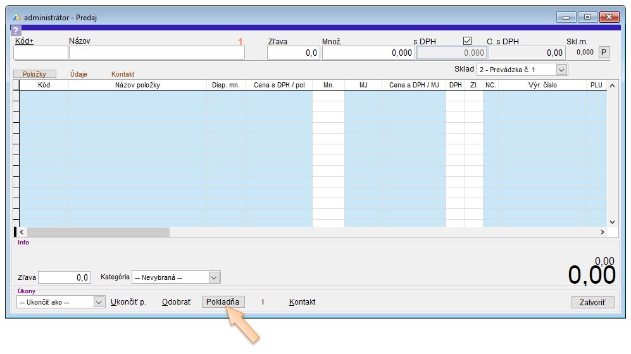
Task: Click the purple question mark help icon
Action: click(x=16, y=31)
